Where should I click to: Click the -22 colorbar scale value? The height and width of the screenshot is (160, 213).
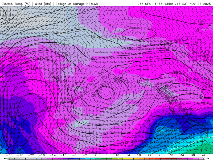pos(31,155)
